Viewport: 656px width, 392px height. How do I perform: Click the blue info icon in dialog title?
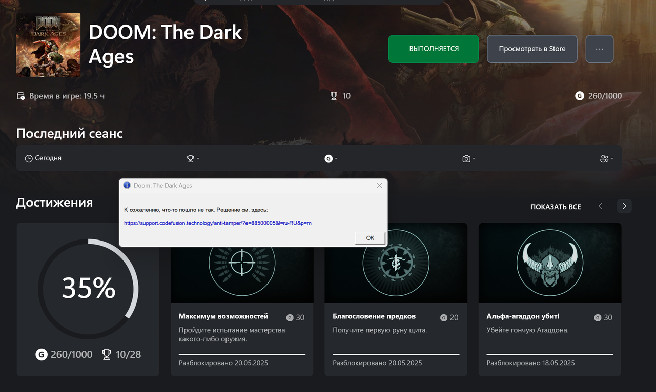coord(127,185)
